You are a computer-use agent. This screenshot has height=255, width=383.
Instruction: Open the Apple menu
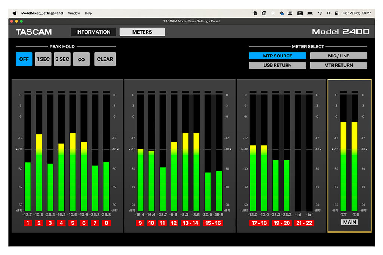point(15,13)
